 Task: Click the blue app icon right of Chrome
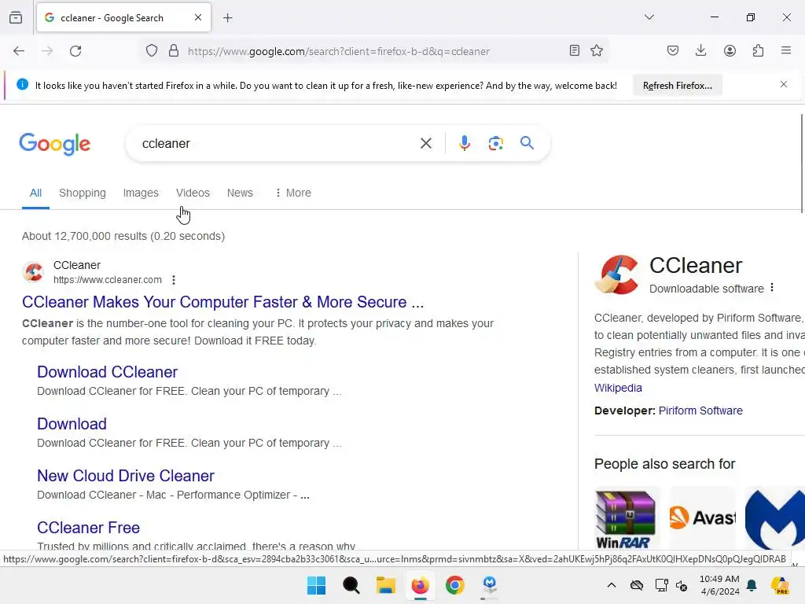click(x=489, y=585)
